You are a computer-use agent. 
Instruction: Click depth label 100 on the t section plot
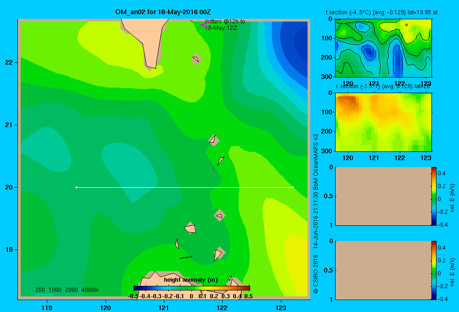coord(326,38)
